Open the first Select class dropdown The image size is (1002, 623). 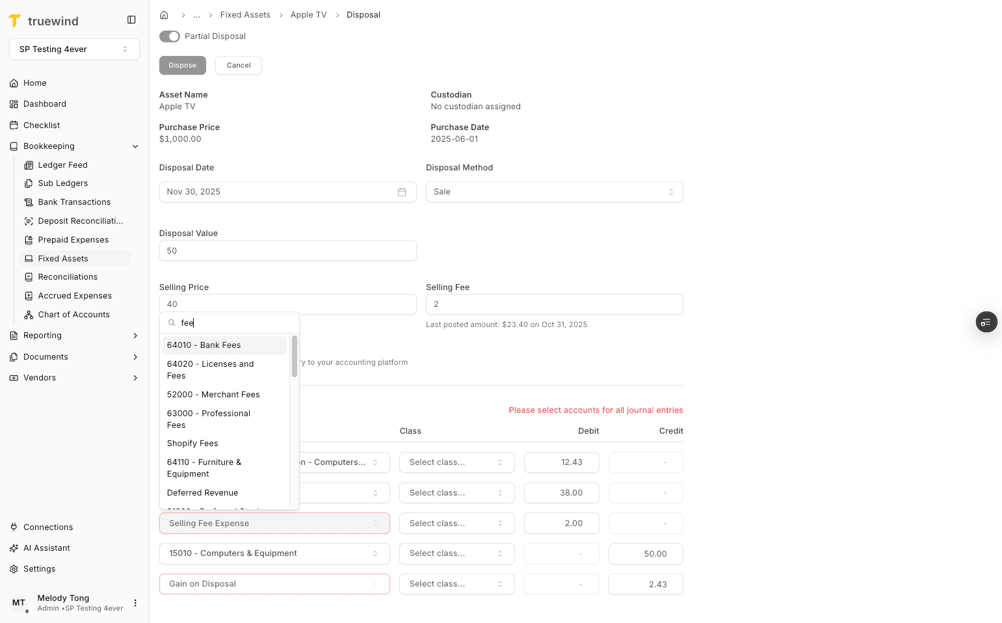click(456, 462)
